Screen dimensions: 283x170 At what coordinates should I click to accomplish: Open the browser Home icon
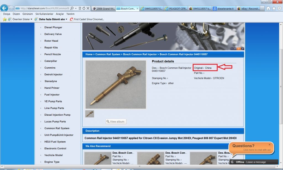pos(268,8)
